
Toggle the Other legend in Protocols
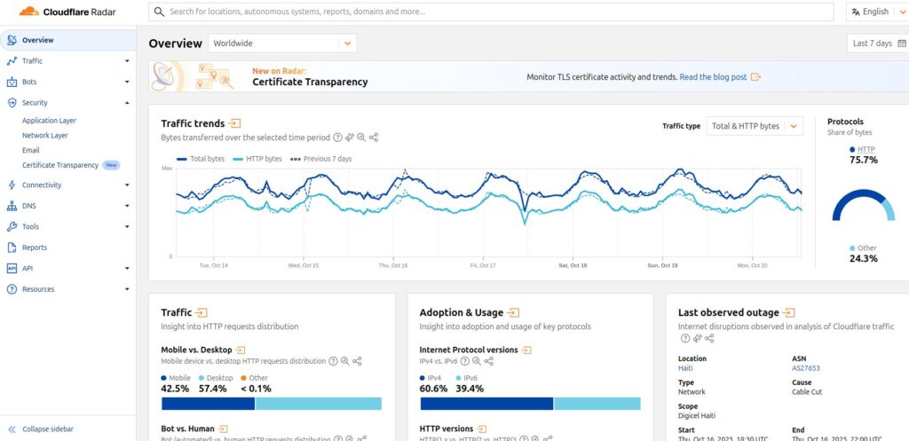[x=863, y=248]
